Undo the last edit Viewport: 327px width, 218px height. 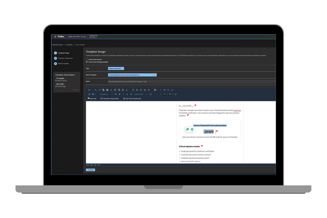pos(95,90)
